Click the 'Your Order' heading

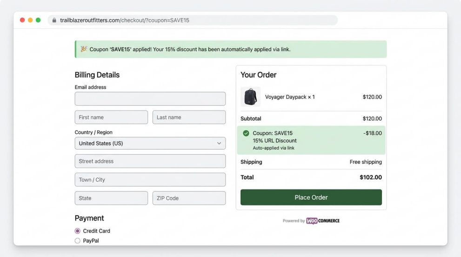(x=259, y=75)
